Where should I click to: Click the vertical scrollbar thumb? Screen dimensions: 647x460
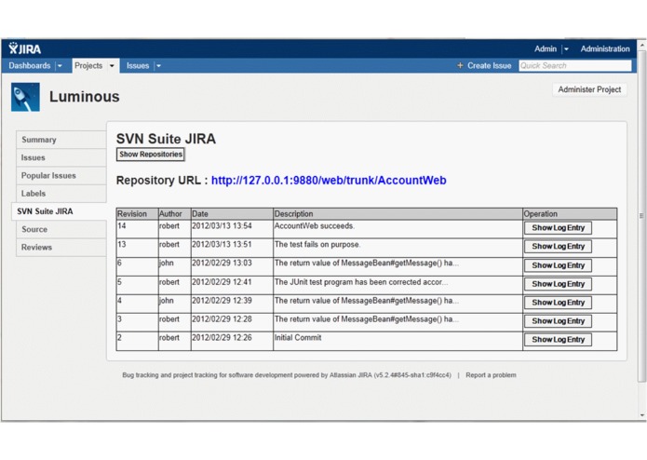[x=642, y=215]
